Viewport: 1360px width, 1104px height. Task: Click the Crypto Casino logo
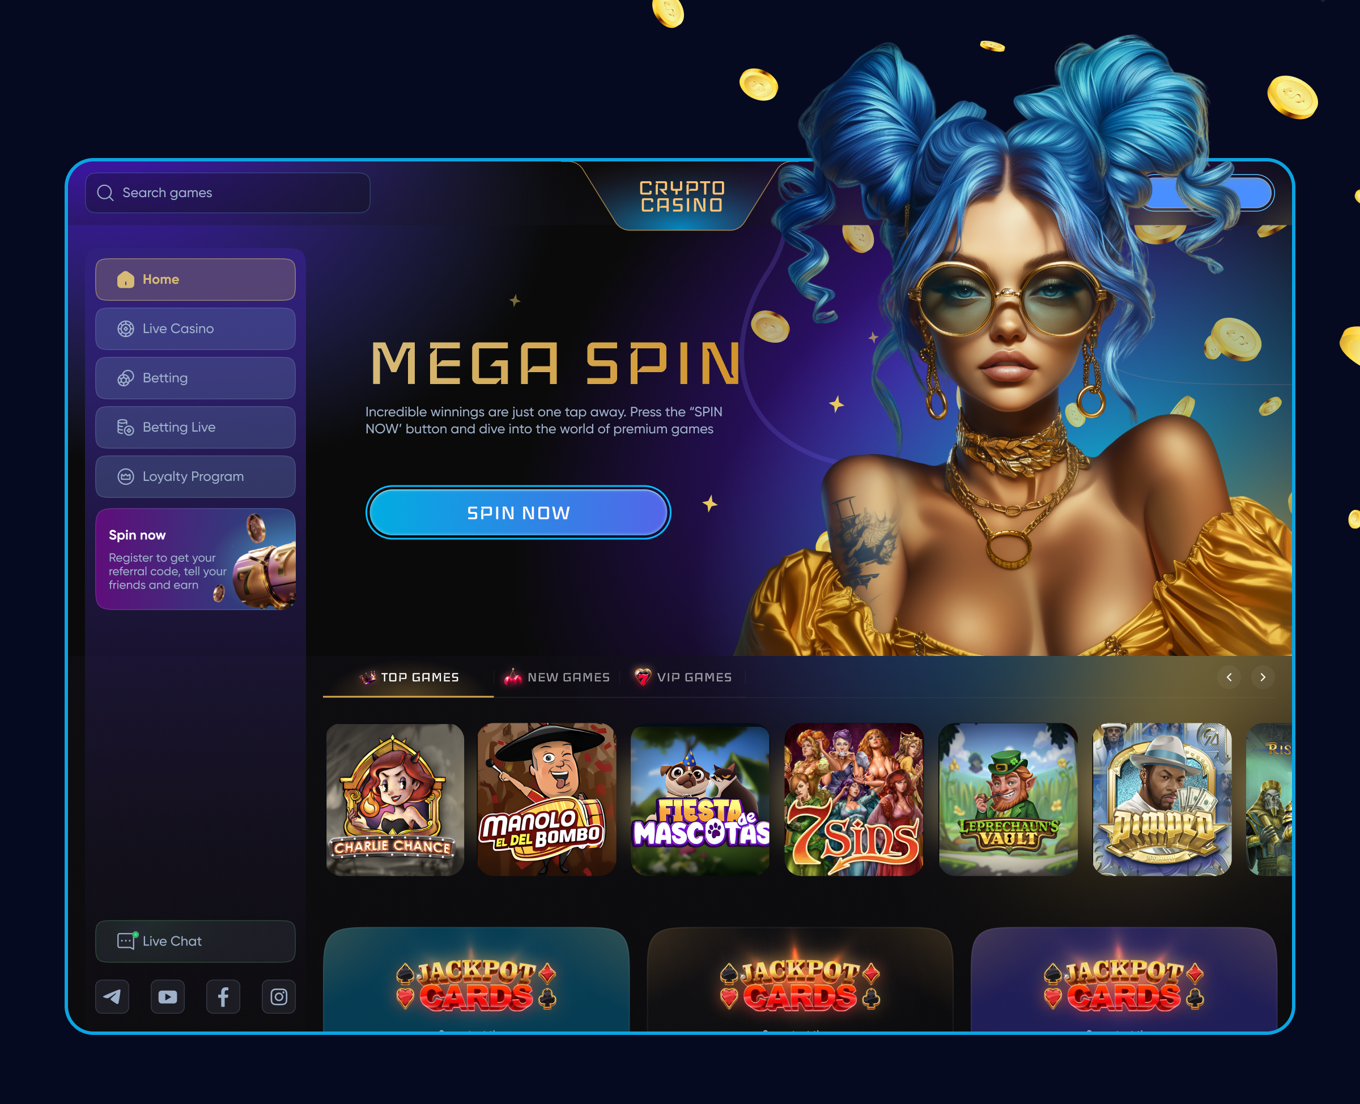tap(682, 197)
